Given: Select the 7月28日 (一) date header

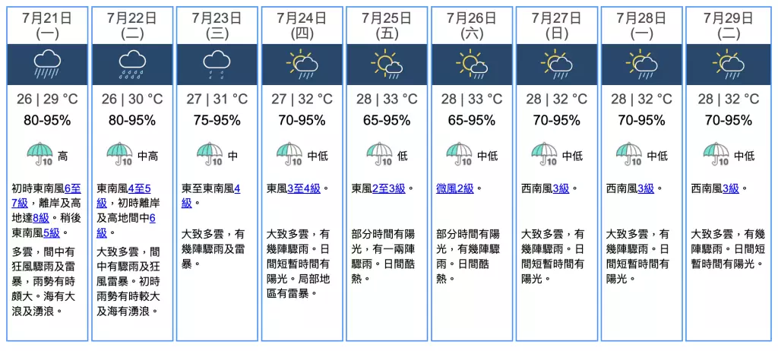Looking at the screenshot, I should coord(642,24).
